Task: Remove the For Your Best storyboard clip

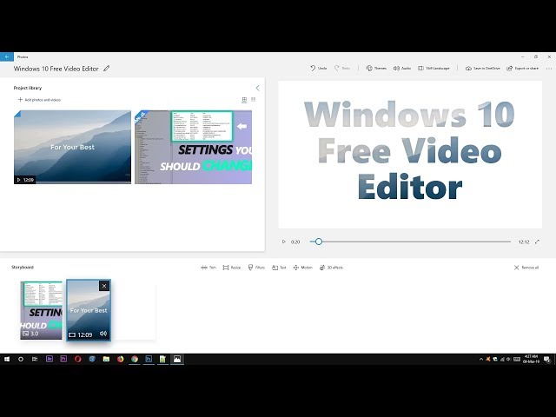Action: point(104,286)
